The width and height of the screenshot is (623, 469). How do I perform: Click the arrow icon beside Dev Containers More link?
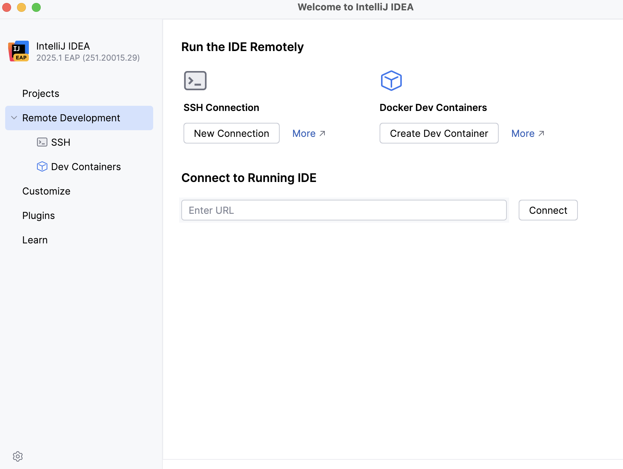541,133
